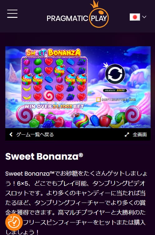This screenshot has width=155, height=235.
Task: Click the swirl lollipop scatter symbol on reels
Action: 48,96
